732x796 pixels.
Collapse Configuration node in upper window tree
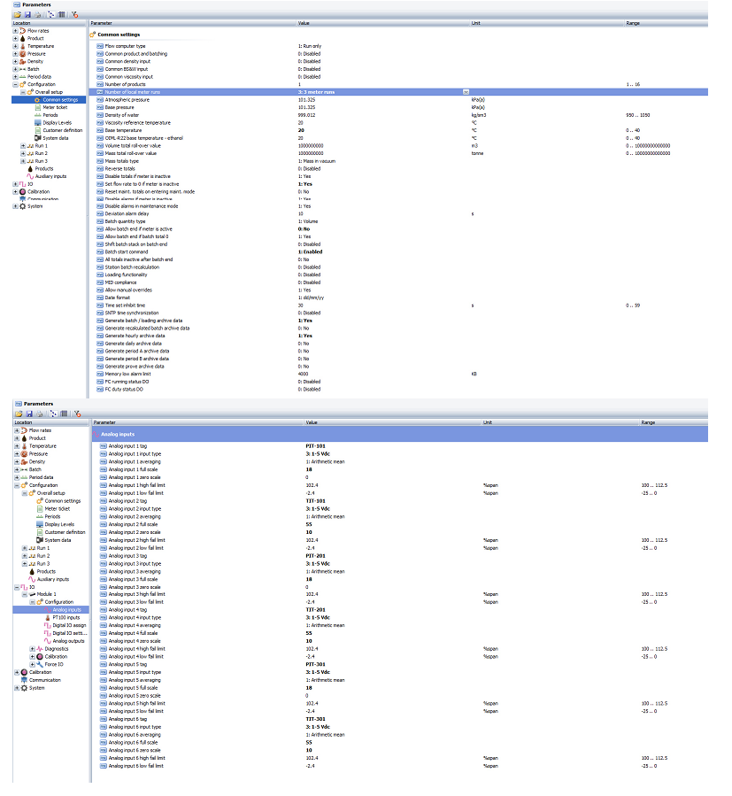(15, 84)
